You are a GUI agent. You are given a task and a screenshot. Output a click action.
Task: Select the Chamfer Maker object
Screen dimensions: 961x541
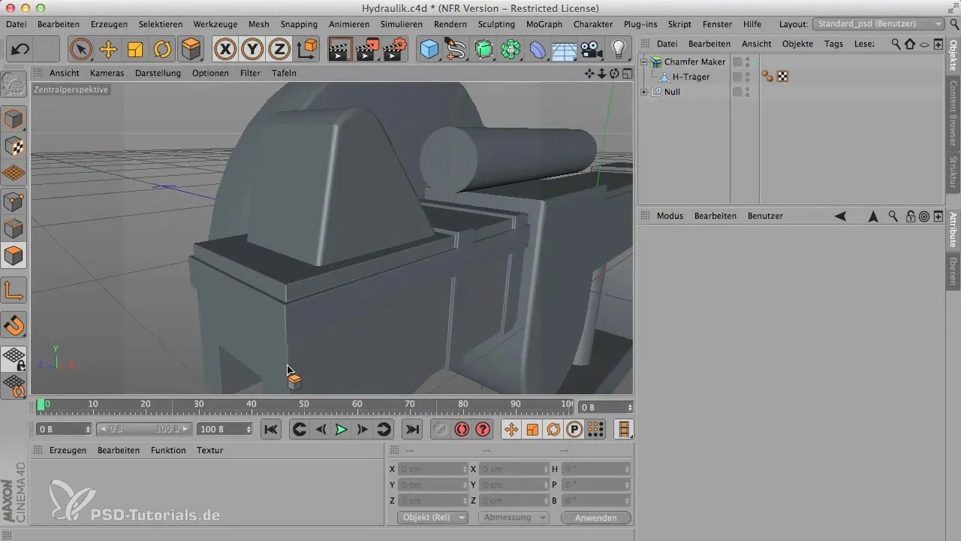[695, 62]
